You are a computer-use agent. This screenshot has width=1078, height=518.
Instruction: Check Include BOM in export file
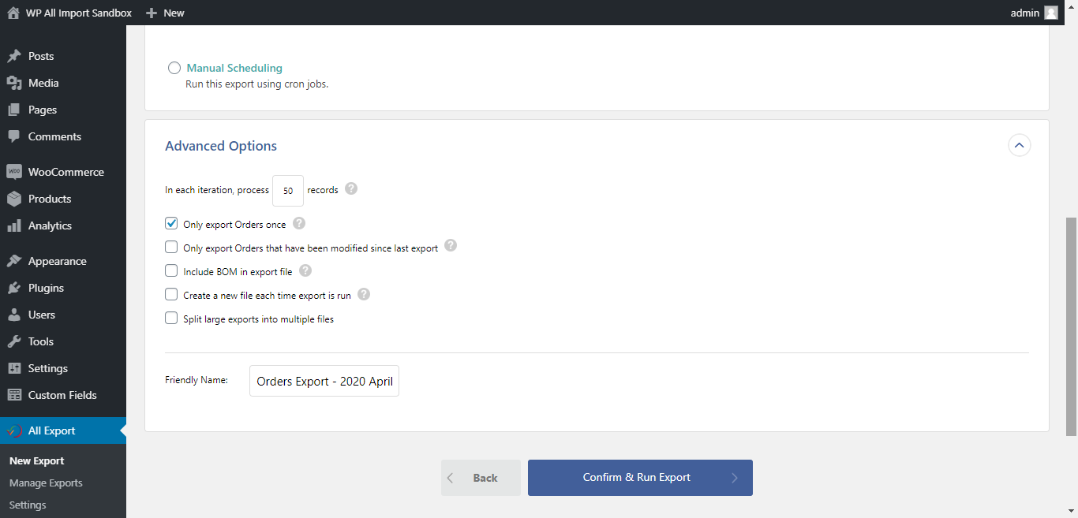[171, 270]
